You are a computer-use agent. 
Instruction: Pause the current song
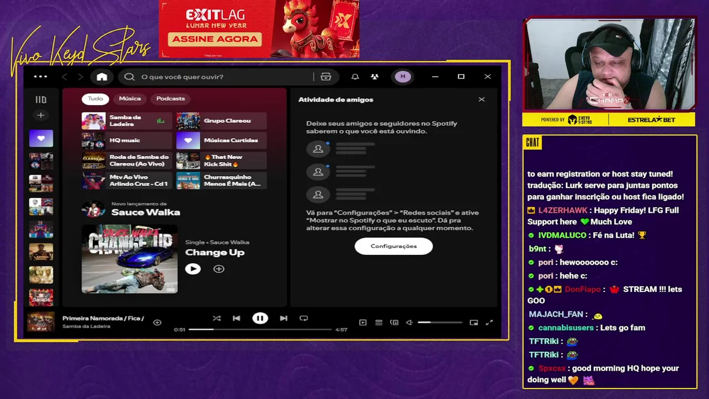260,318
